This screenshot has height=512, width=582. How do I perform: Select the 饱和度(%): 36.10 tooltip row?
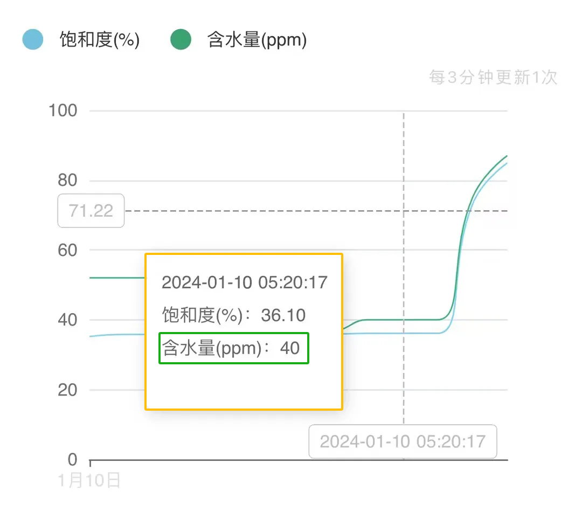[234, 315]
